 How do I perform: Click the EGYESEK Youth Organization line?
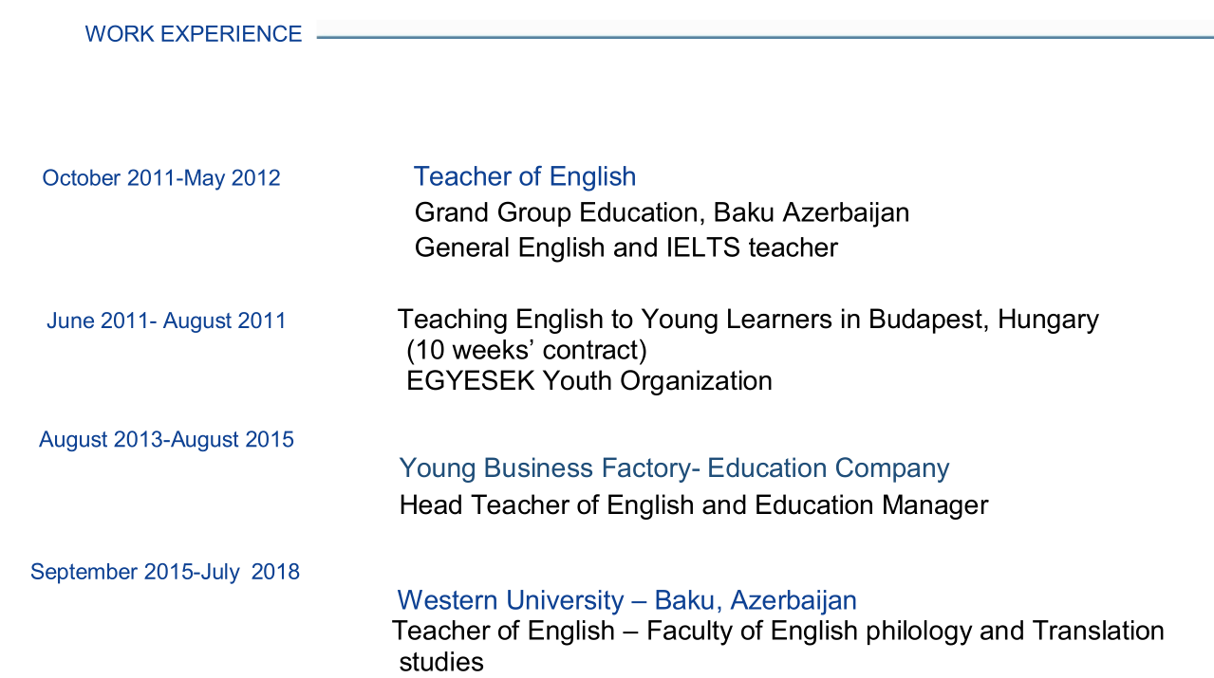[x=588, y=381]
